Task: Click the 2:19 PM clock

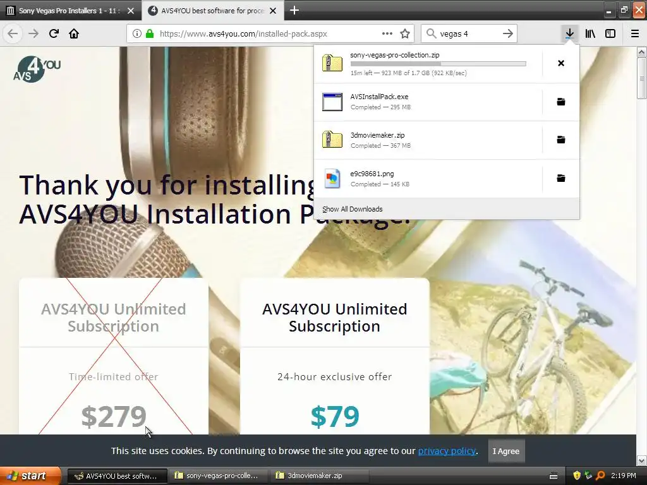Action: pyautogui.click(x=624, y=476)
